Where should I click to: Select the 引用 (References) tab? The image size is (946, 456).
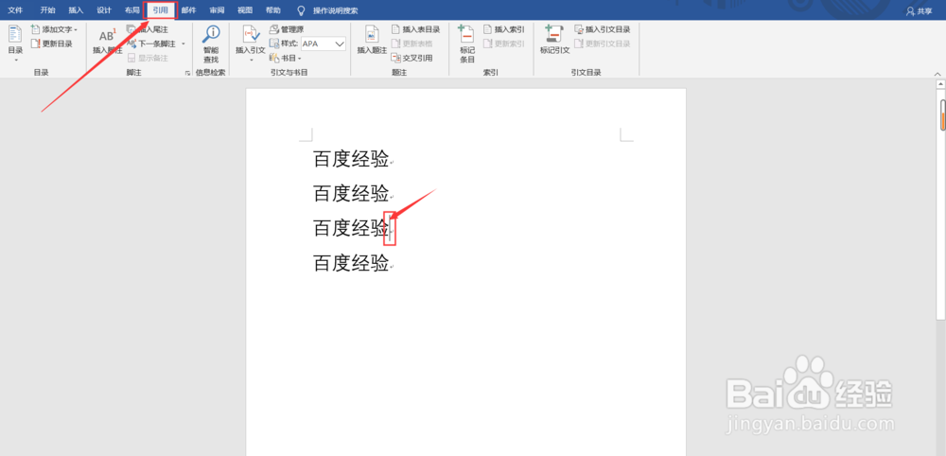coord(161,10)
